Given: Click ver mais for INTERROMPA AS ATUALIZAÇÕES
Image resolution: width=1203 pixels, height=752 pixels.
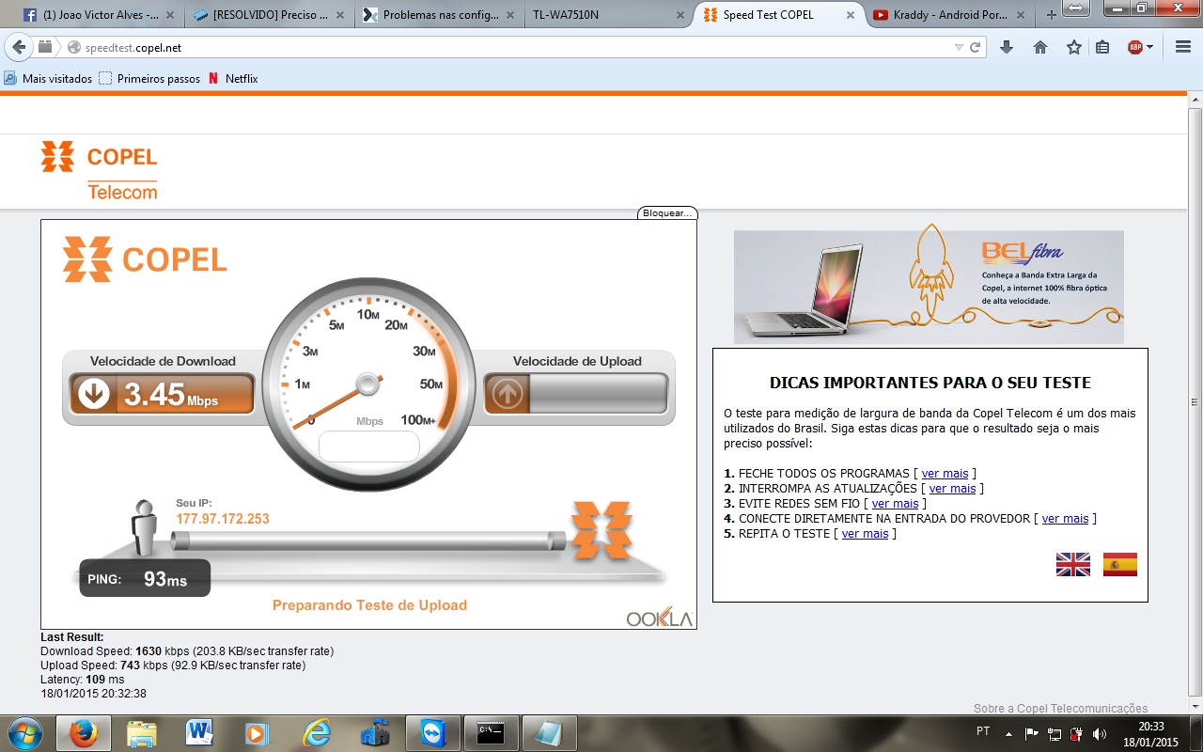Looking at the screenshot, I should tap(952, 489).
